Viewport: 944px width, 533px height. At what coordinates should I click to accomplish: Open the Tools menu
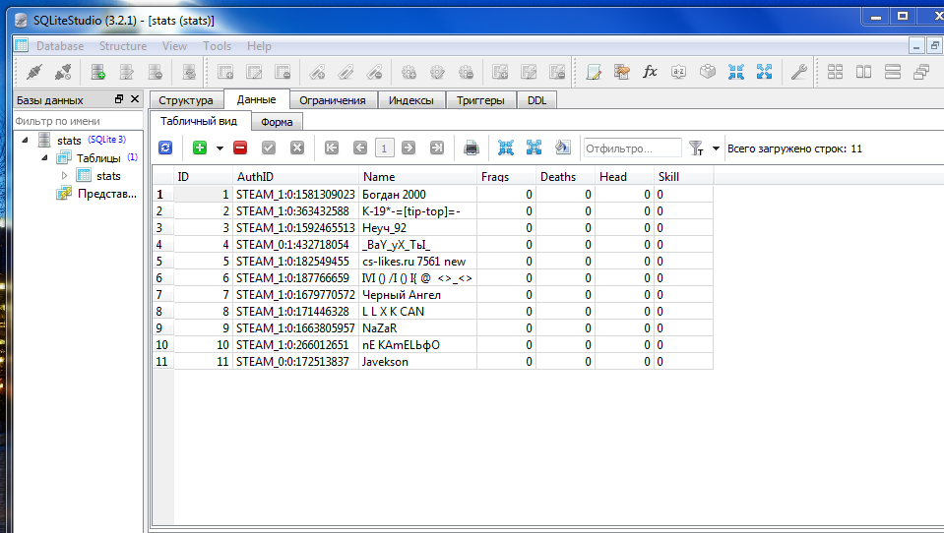(x=217, y=45)
